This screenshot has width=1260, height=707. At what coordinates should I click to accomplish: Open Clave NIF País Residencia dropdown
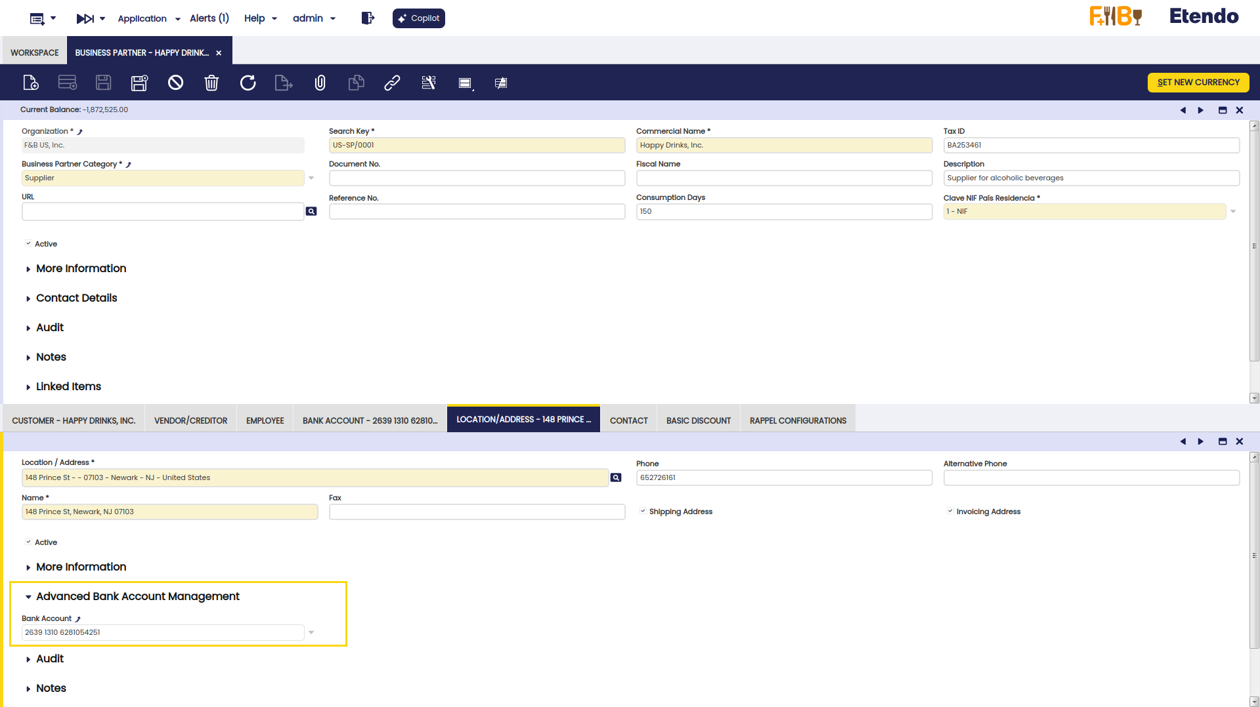(x=1233, y=211)
